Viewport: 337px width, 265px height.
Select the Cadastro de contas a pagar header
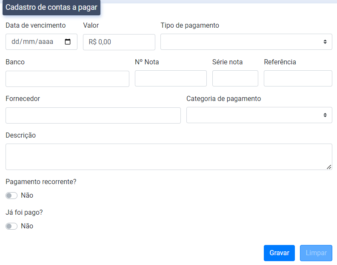pyautogui.click(x=51, y=7)
